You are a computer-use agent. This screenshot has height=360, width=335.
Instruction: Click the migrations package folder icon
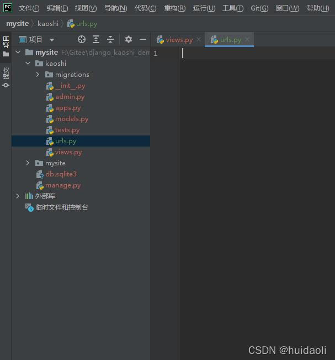click(x=49, y=75)
